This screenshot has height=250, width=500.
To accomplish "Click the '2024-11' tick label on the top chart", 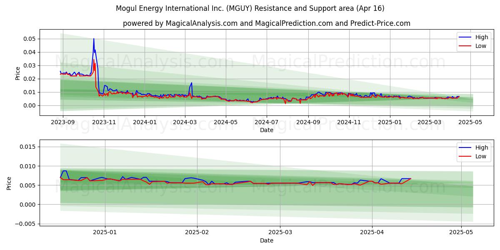I will tap(349, 122).
